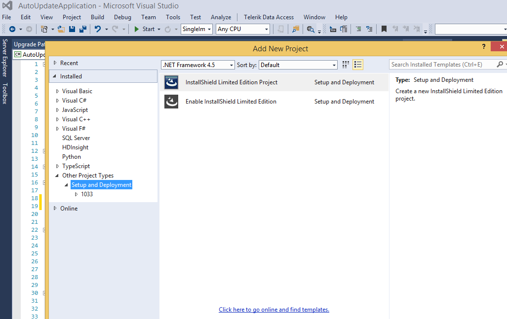Open the Build menu
The image size is (507, 319).
(97, 17)
